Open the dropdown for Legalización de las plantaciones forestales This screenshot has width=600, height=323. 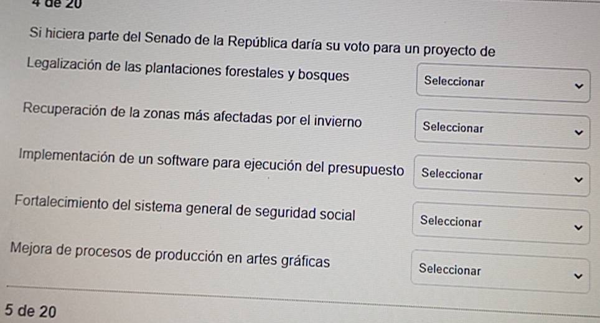coord(502,84)
